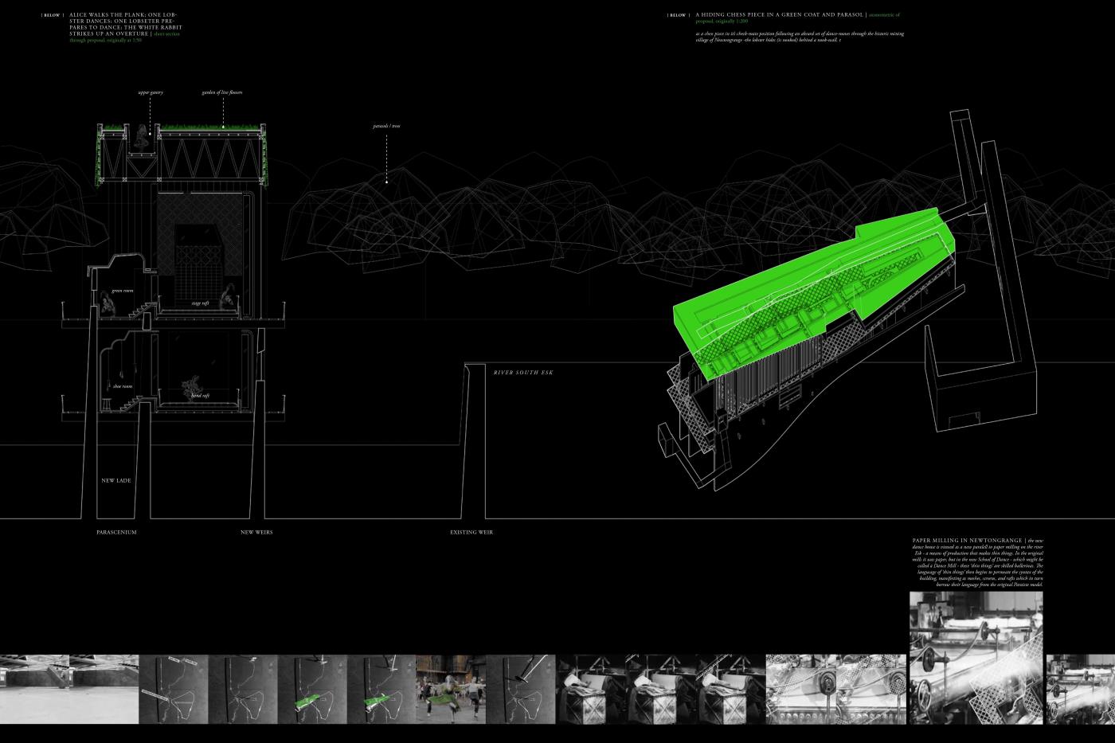1115x743 pixels.
Task: Select the 'garden of live flowers' label
Action: [x=222, y=92]
